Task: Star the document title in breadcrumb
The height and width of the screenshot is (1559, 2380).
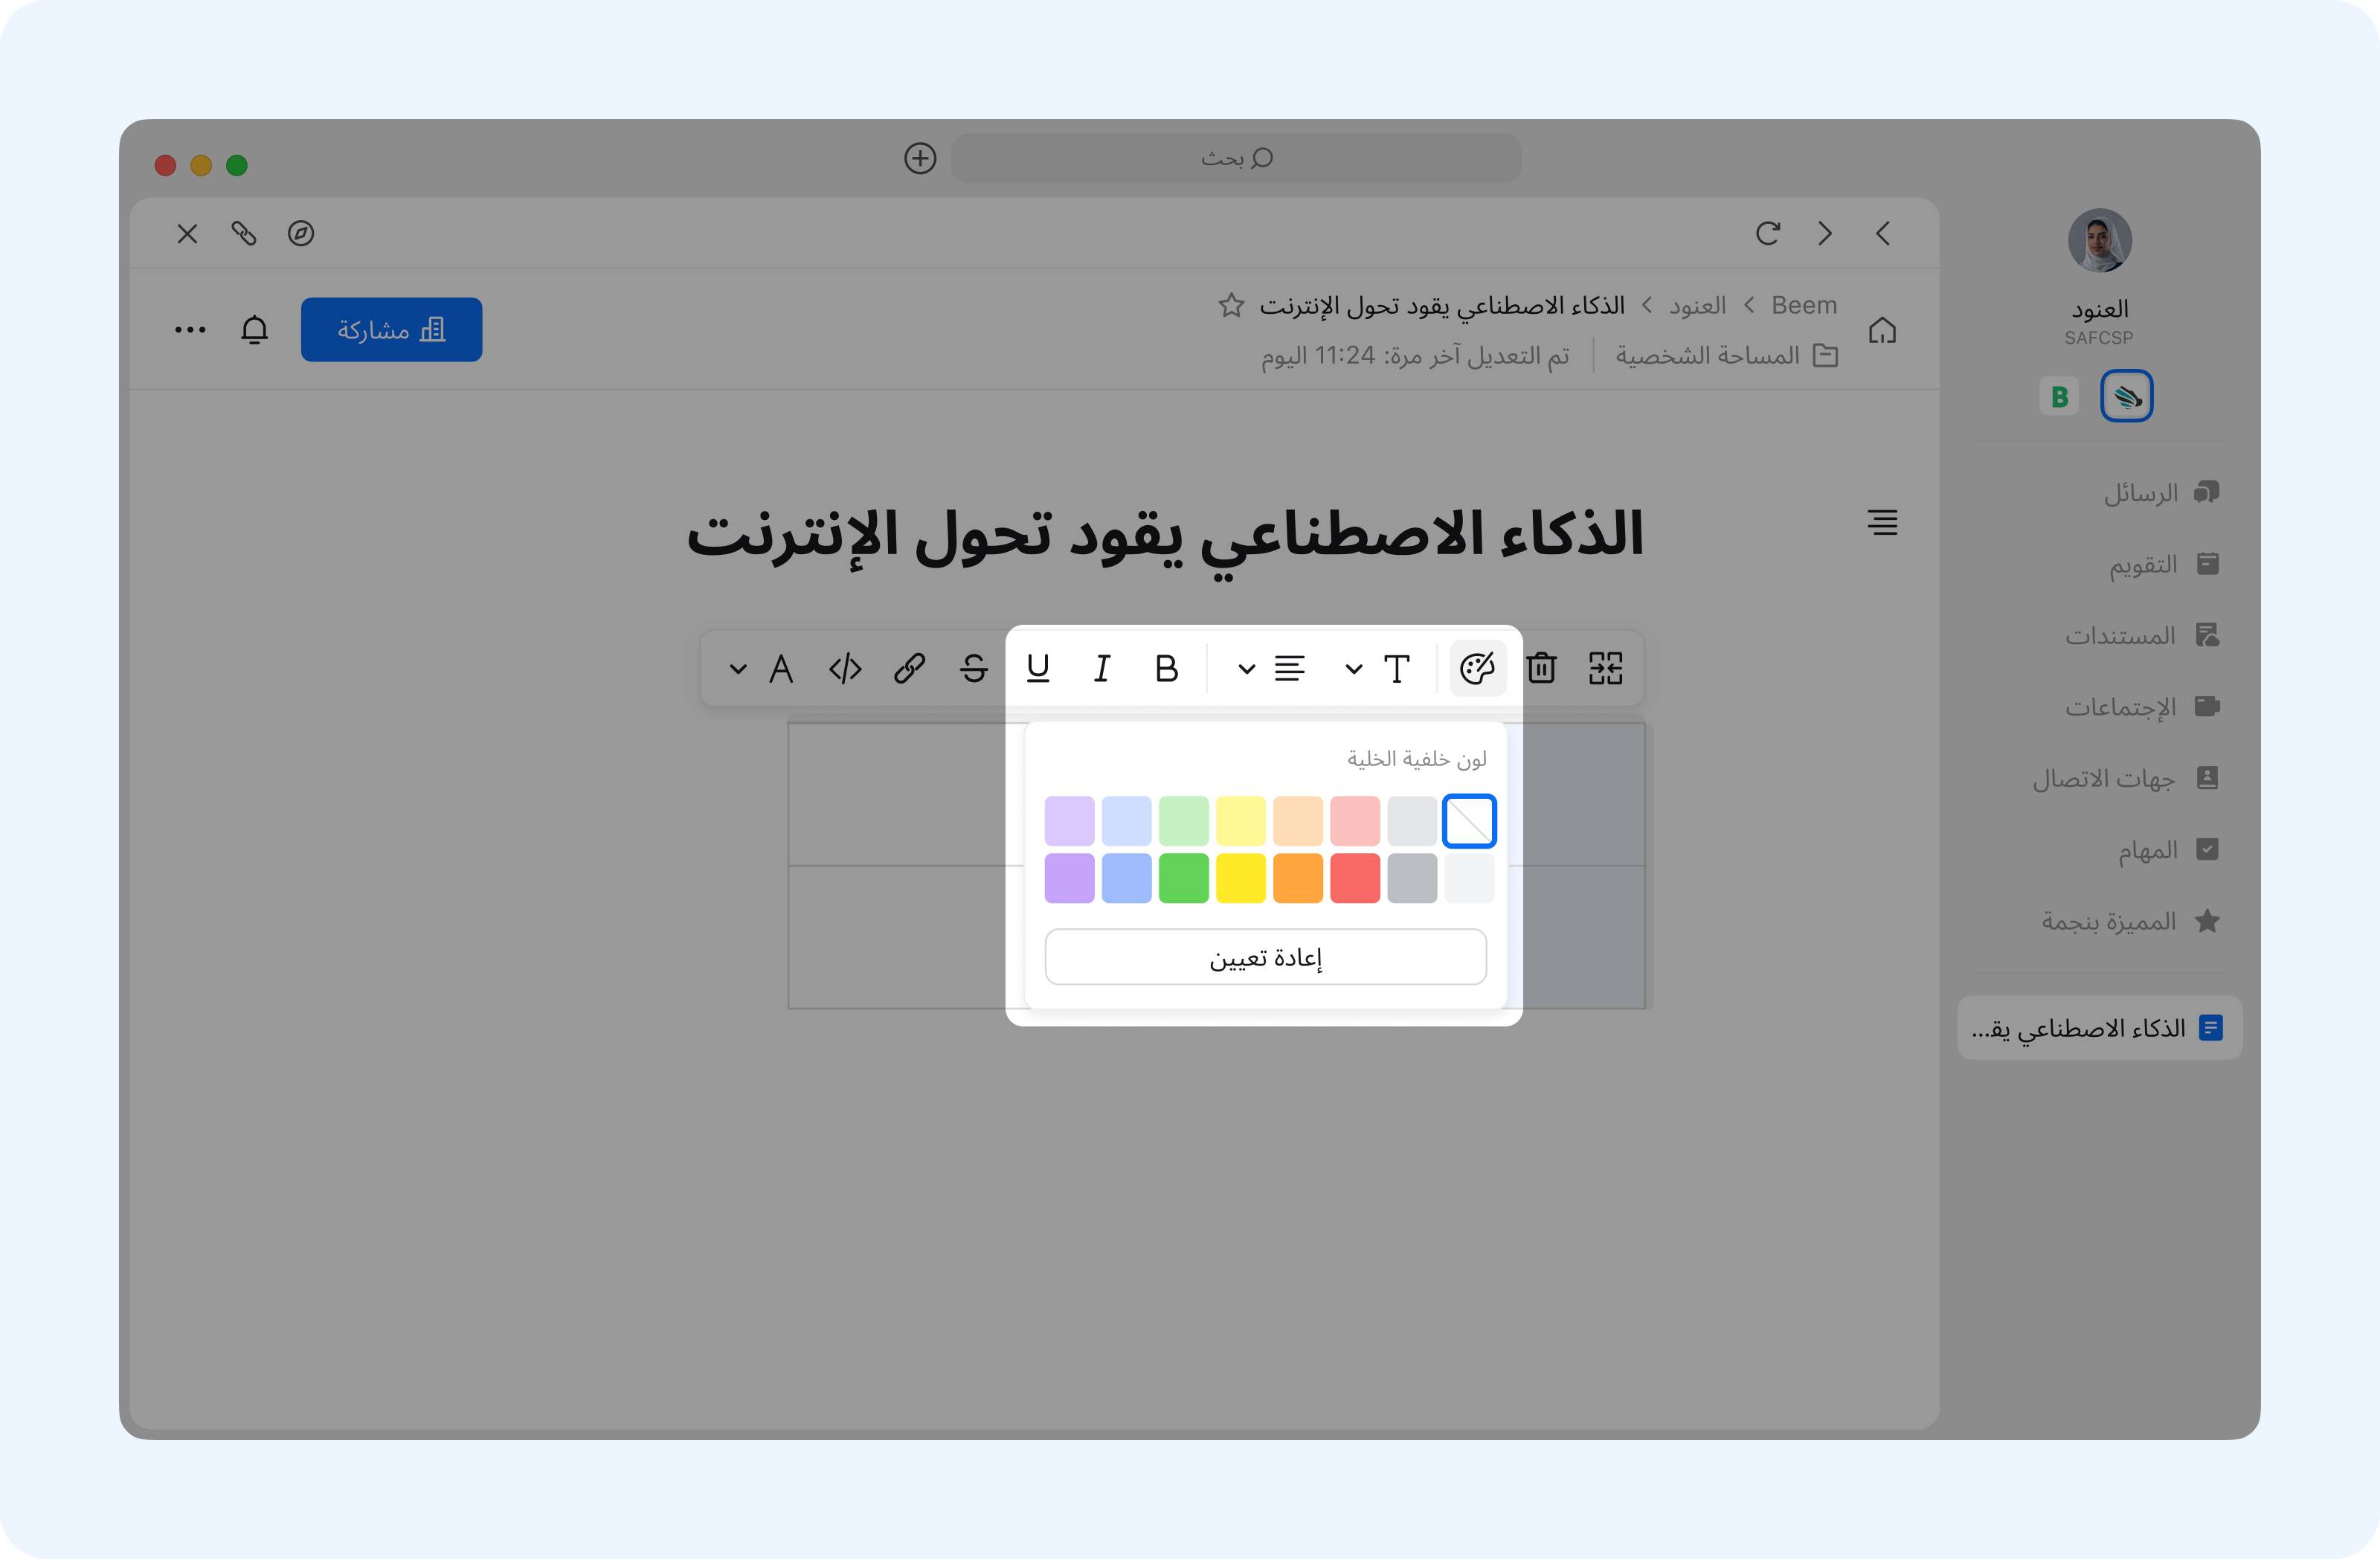Action: coord(1231,305)
